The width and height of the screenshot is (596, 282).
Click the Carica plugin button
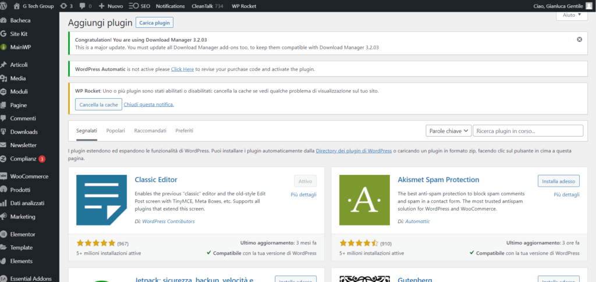[154, 23]
